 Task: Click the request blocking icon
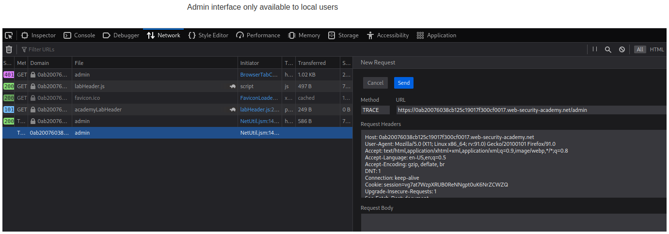coord(621,49)
